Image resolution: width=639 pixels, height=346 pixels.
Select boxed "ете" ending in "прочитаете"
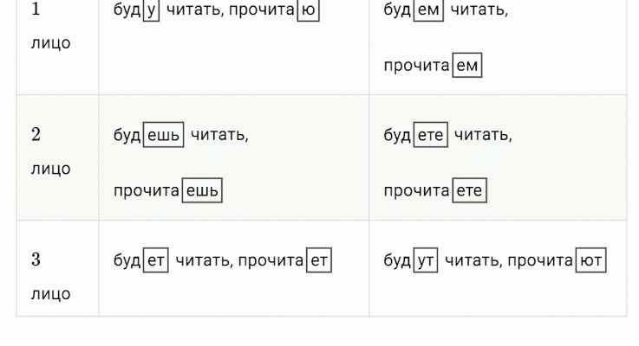[468, 191]
